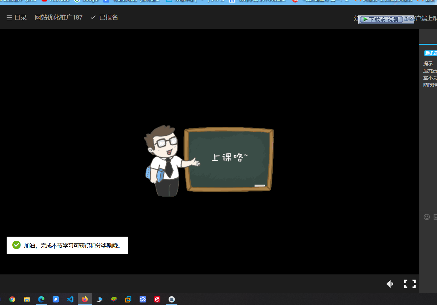Click the course title 网站优化推广187
Image resolution: width=437 pixels, height=305 pixels.
coord(59,18)
